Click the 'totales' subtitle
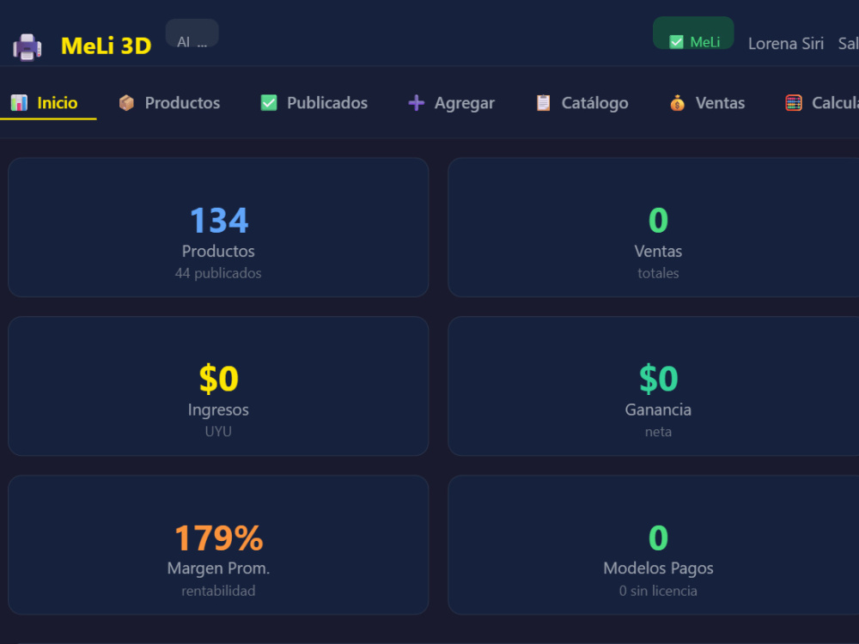The image size is (859, 644). click(x=658, y=273)
